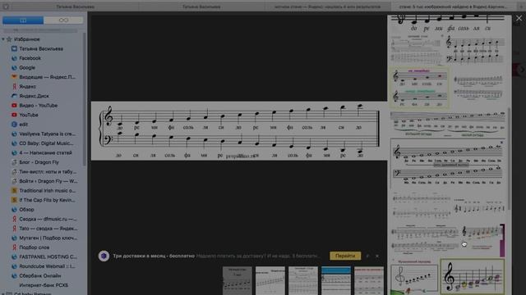
Task: Switch to the Reading List view
Action: (63, 20)
